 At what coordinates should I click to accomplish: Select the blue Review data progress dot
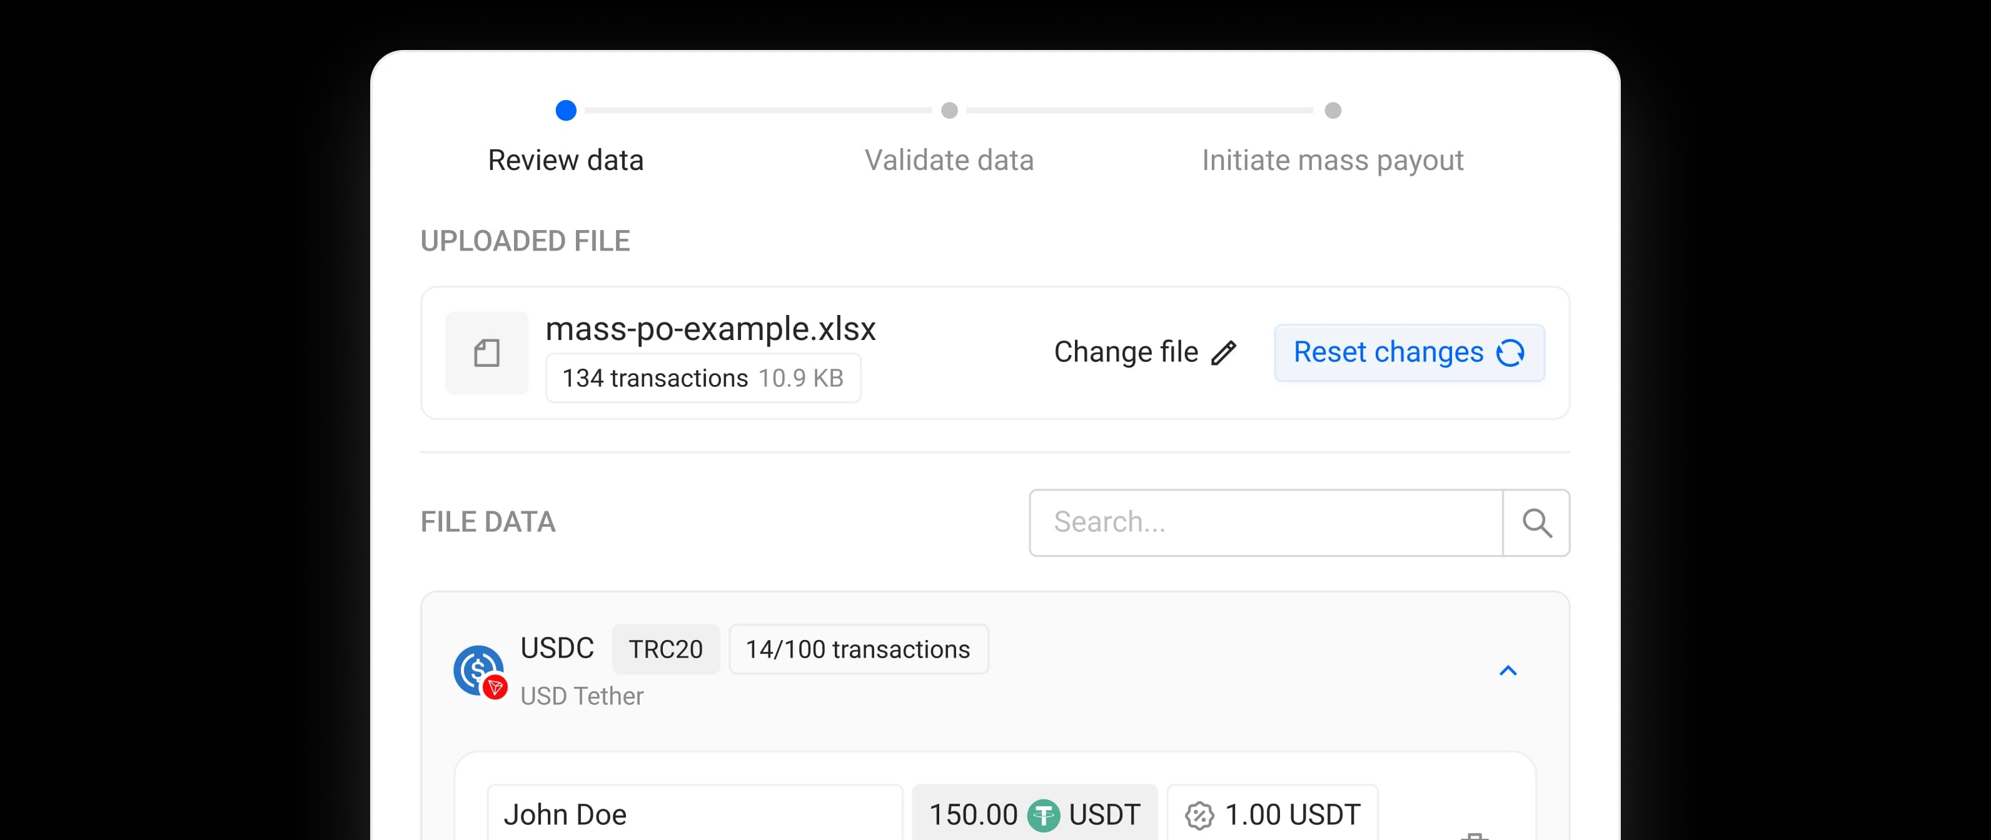point(566,111)
